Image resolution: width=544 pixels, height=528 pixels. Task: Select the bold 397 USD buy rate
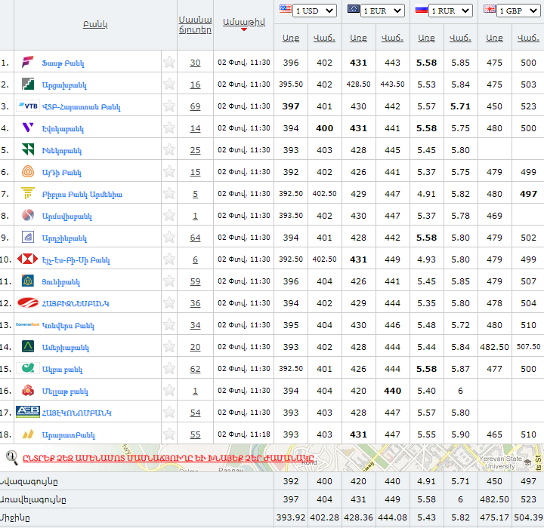click(x=291, y=106)
